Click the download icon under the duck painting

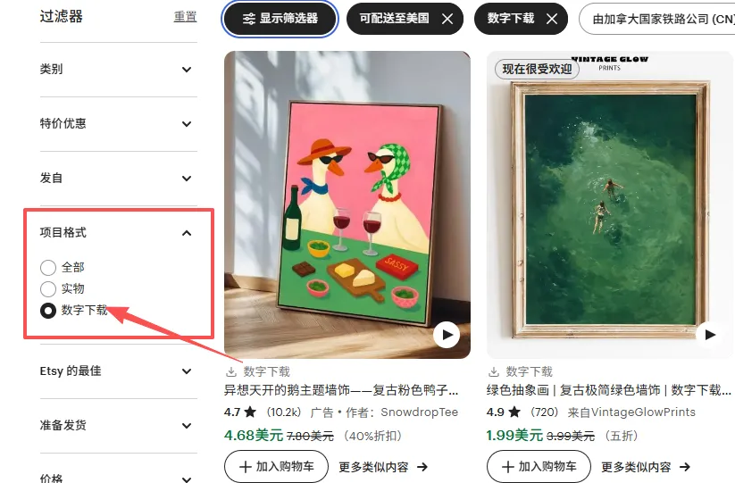pos(231,372)
